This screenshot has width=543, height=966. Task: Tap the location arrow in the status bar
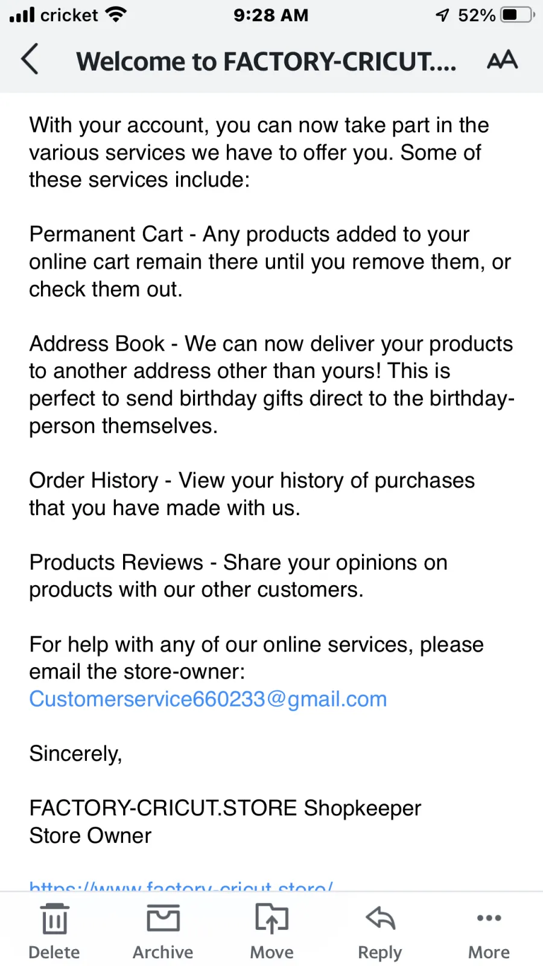click(443, 15)
